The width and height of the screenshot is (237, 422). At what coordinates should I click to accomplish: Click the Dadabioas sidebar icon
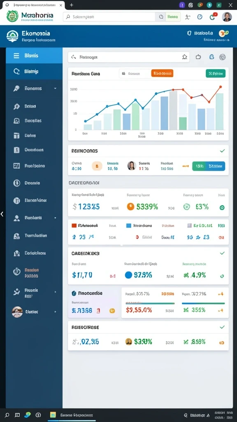click(x=16, y=253)
